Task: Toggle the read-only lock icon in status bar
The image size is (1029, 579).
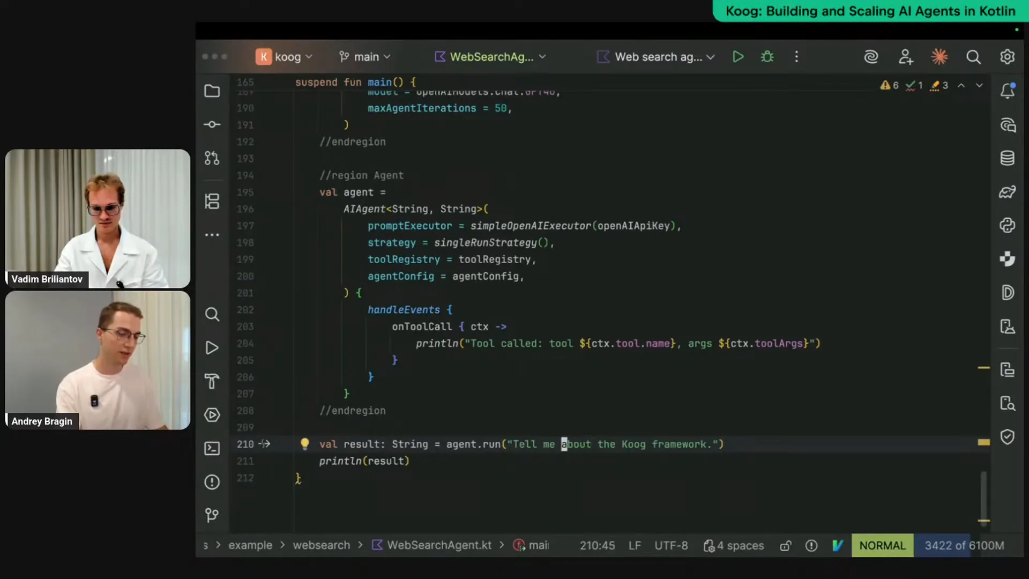Action: [x=786, y=546]
